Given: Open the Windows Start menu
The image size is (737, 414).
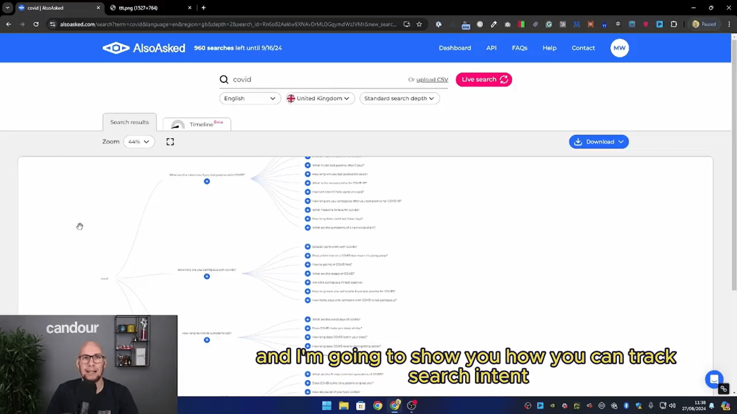Looking at the screenshot, I should point(327,406).
